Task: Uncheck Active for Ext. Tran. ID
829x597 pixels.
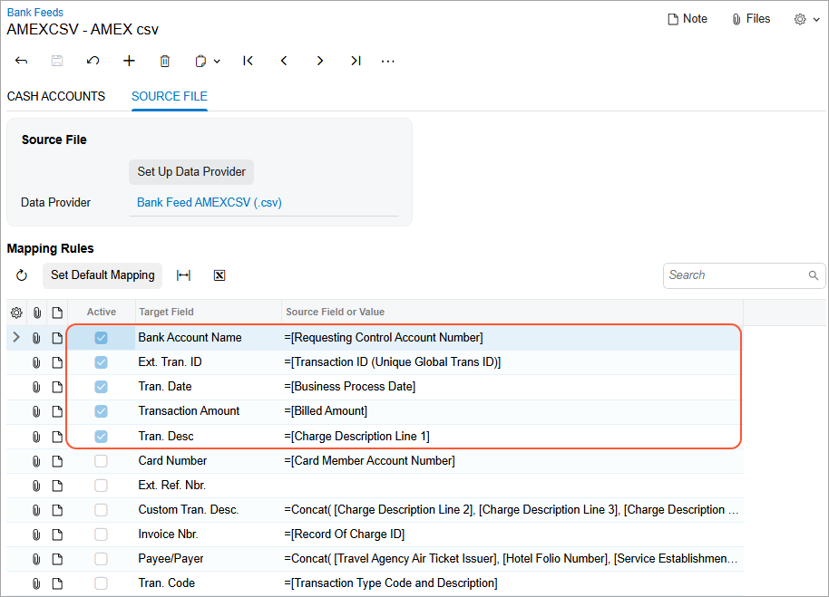Action: [x=101, y=362]
